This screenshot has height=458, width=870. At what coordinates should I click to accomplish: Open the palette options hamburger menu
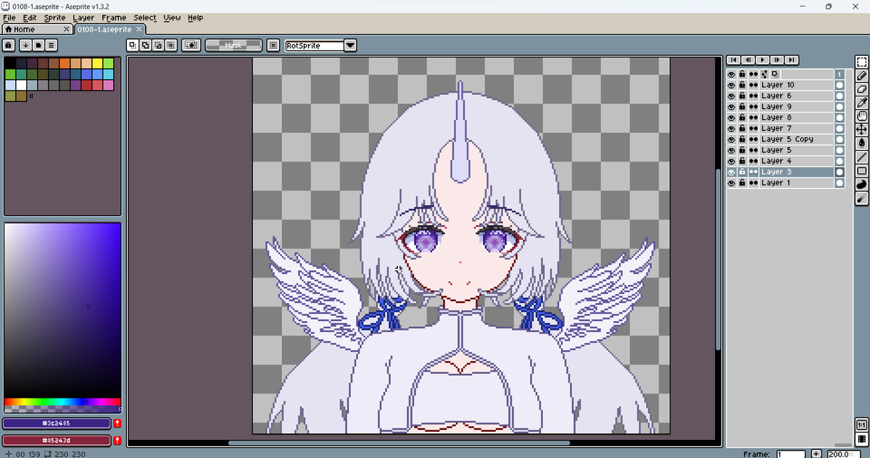pos(51,45)
